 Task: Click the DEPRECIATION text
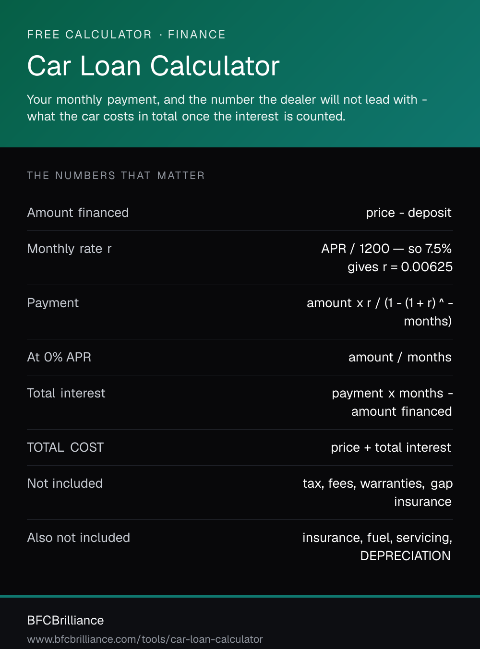click(x=405, y=556)
